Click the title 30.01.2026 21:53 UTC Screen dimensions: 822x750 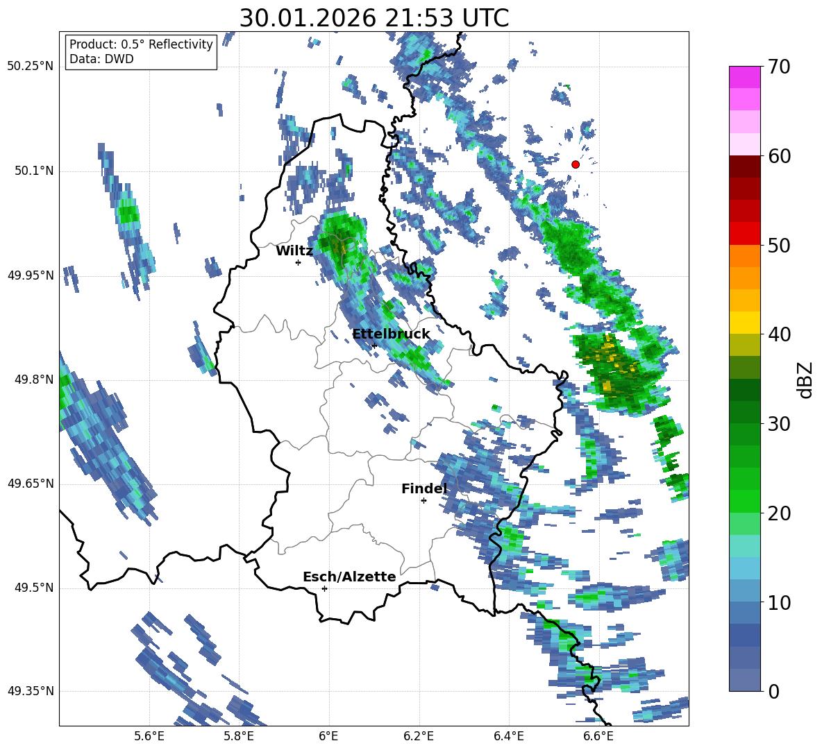point(374,18)
